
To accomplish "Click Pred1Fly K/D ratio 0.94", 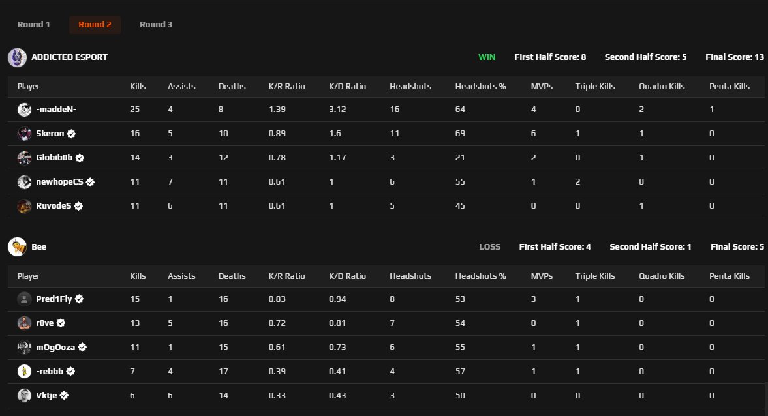I will (x=337, y=299).
